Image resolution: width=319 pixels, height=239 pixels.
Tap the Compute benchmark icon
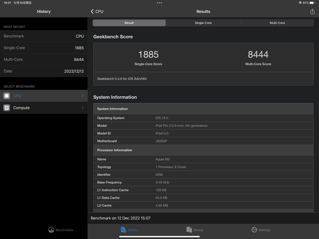coord(7,108)
